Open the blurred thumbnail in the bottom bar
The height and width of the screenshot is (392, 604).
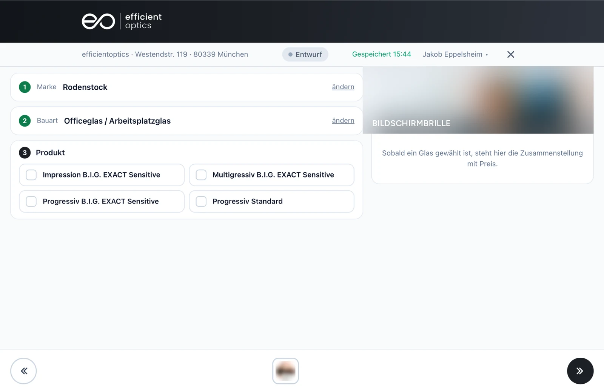(x=285, y=371)
